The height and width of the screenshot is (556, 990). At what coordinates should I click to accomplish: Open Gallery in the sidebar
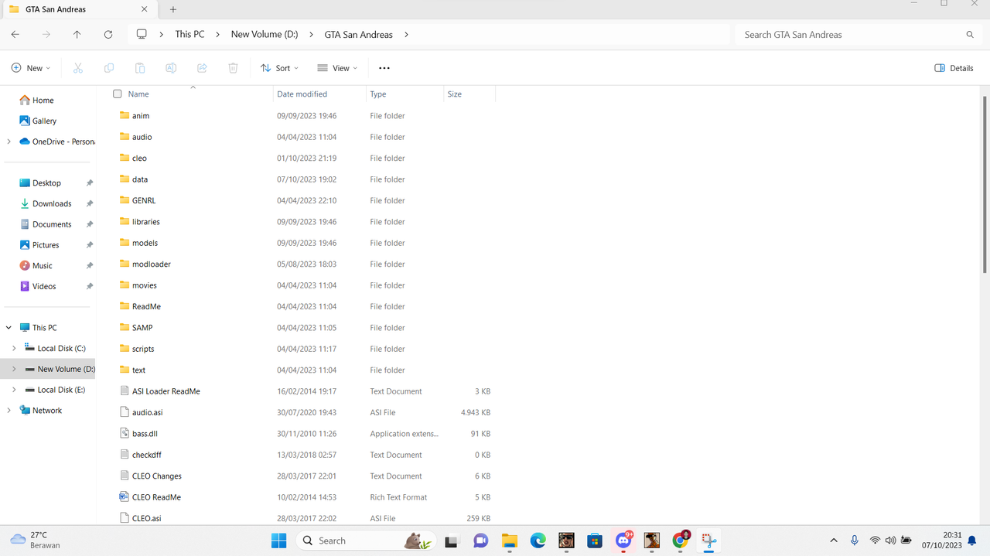pyautogui.click(x=38, y=121)
